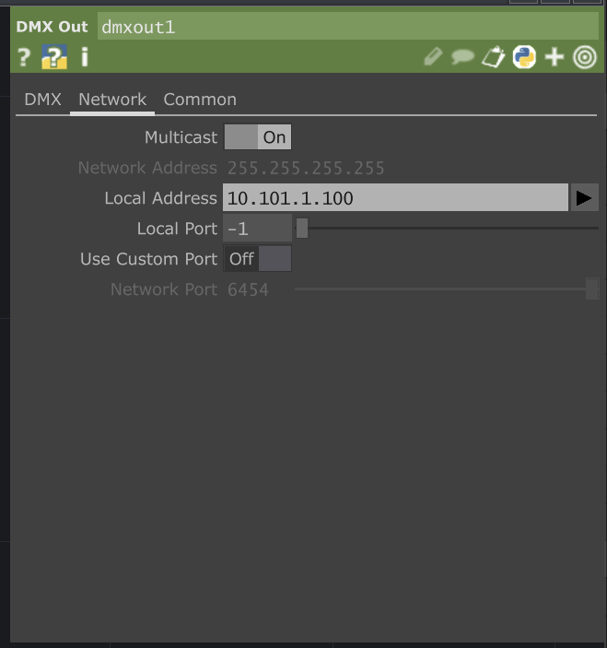The image size is (607, 648).
Task: Open the comment speech bubble icon
Action: tap(462, 57)
